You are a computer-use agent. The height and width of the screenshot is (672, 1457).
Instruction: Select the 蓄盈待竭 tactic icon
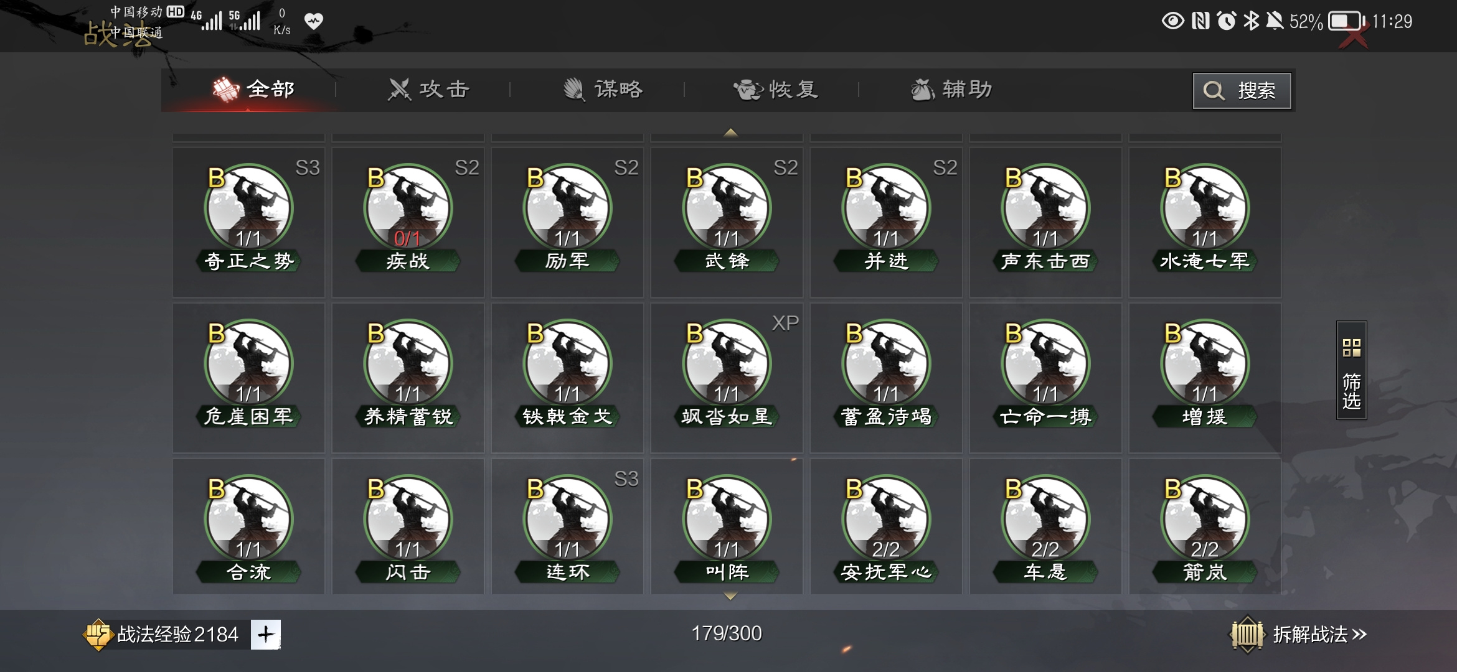(886, 364)
